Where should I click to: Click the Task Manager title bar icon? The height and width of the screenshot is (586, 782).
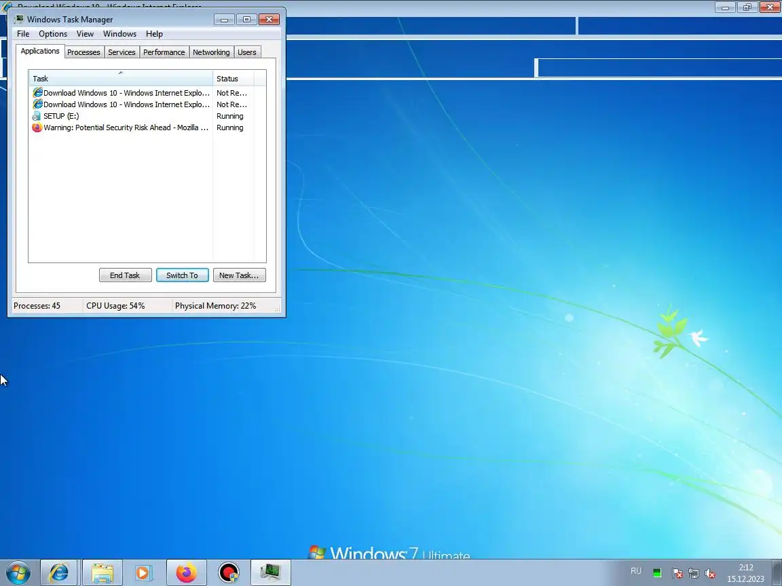click(x=19, y=19)
